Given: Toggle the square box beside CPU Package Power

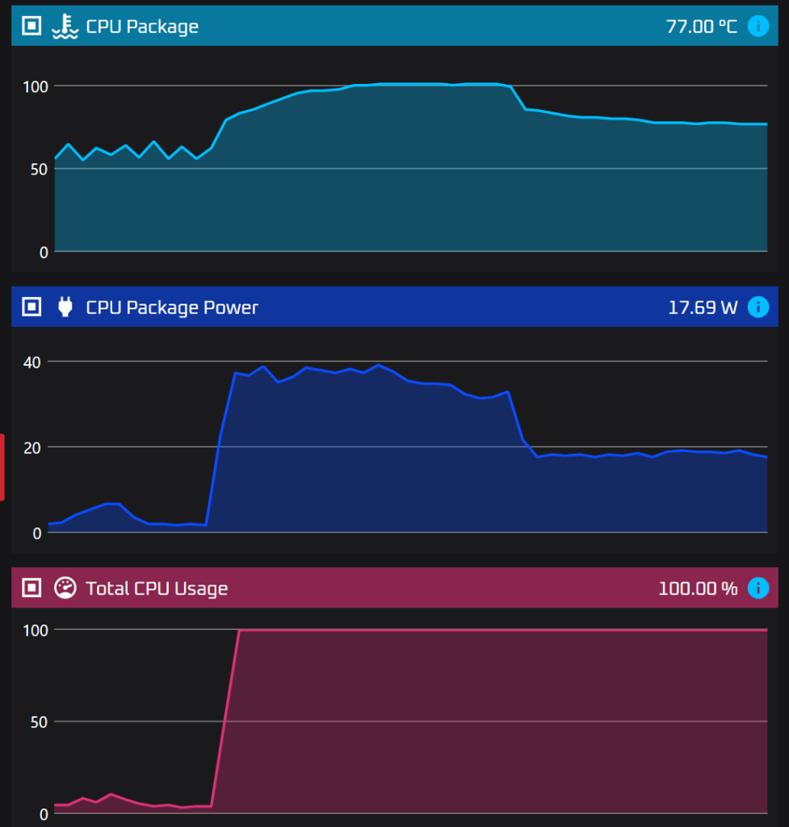Looking at the screenshot, I should click(31, 307).
